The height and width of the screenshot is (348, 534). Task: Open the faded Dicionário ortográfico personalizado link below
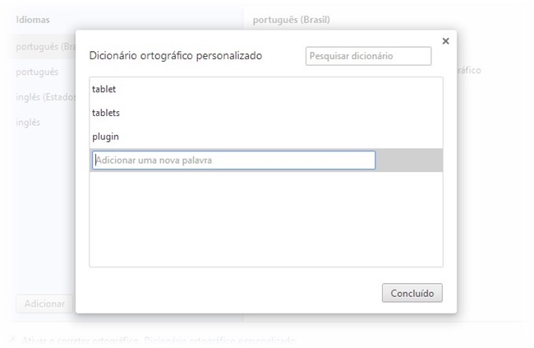tap(219, 341)
